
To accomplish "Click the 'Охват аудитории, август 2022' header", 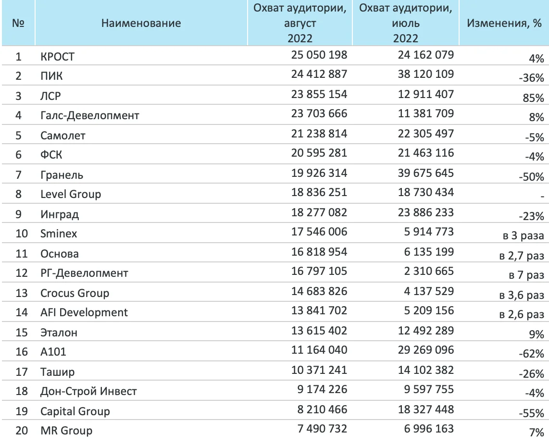I will 299,23.
